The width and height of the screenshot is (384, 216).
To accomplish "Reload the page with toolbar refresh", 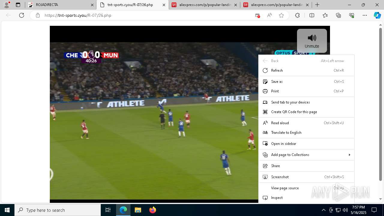I will [x=22, y=15].
